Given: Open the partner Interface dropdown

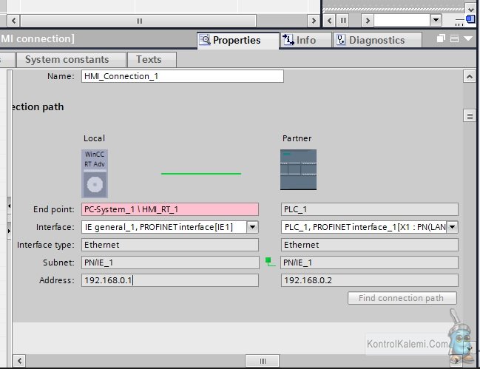Looking at the screenshot, I should pyautogui.click(x=452, y=227).
